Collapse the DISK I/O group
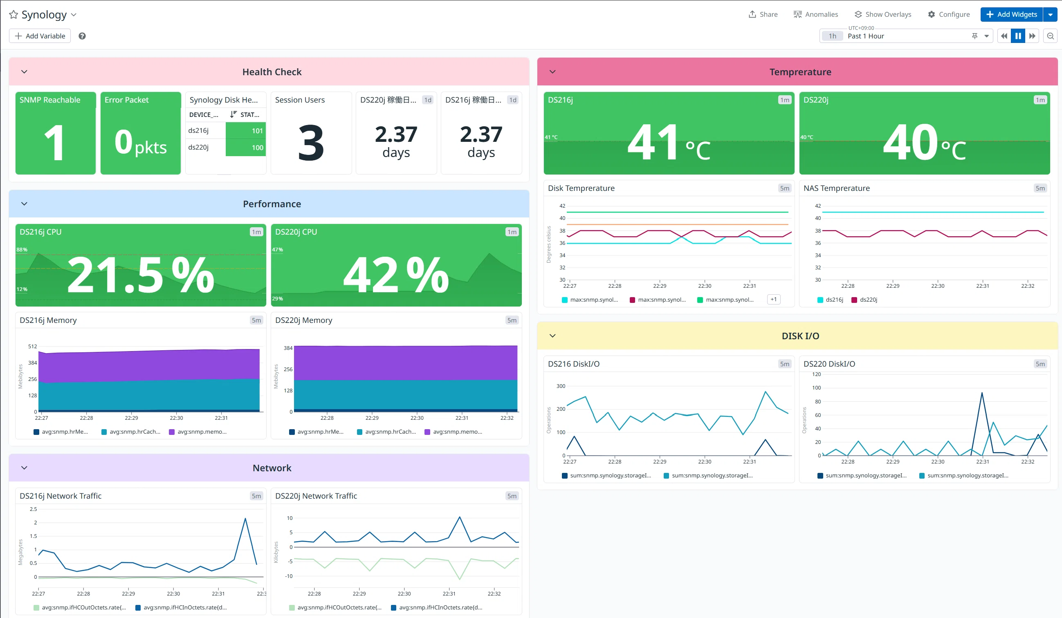Viewport: 1062px width, 618px height. pos(552,336)
